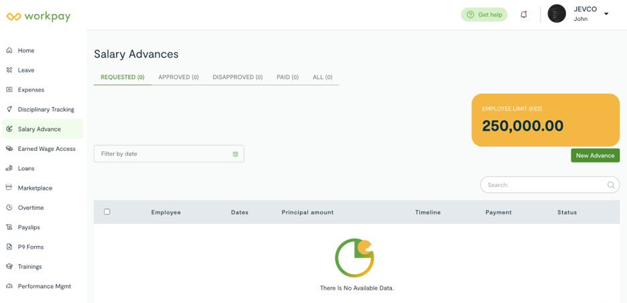Click the search magnifier icon
This screenshot has width=627, height=303.
tap(611, 185)
